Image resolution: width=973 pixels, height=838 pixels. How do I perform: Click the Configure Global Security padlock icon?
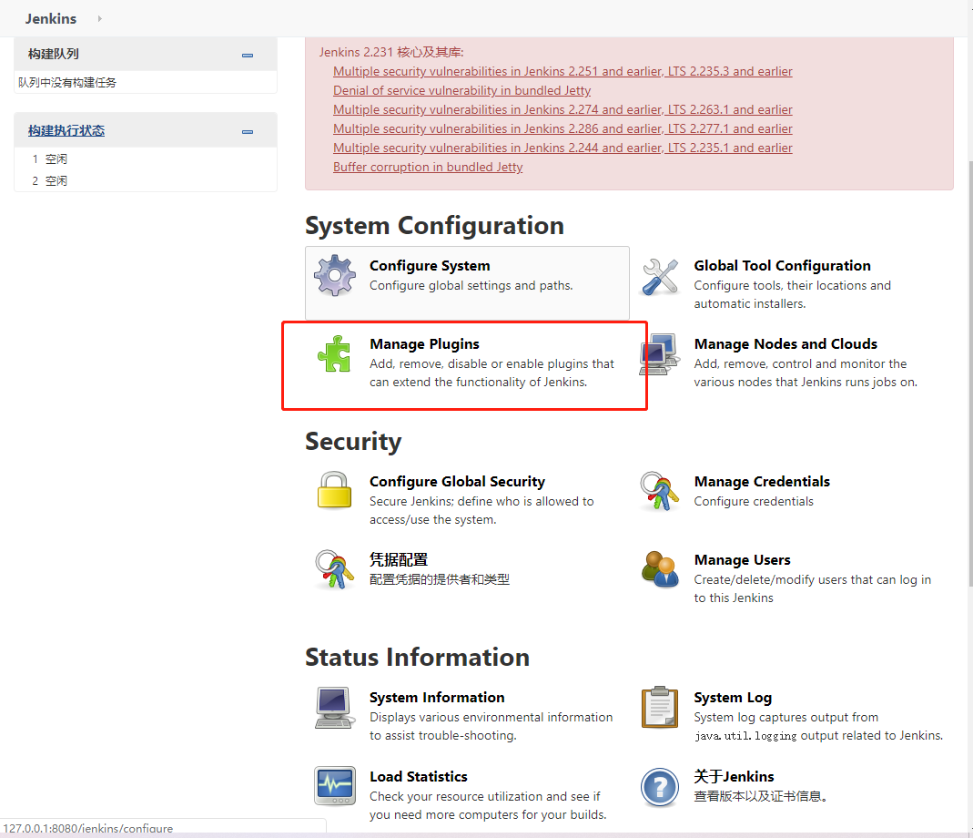click(334, 490)
